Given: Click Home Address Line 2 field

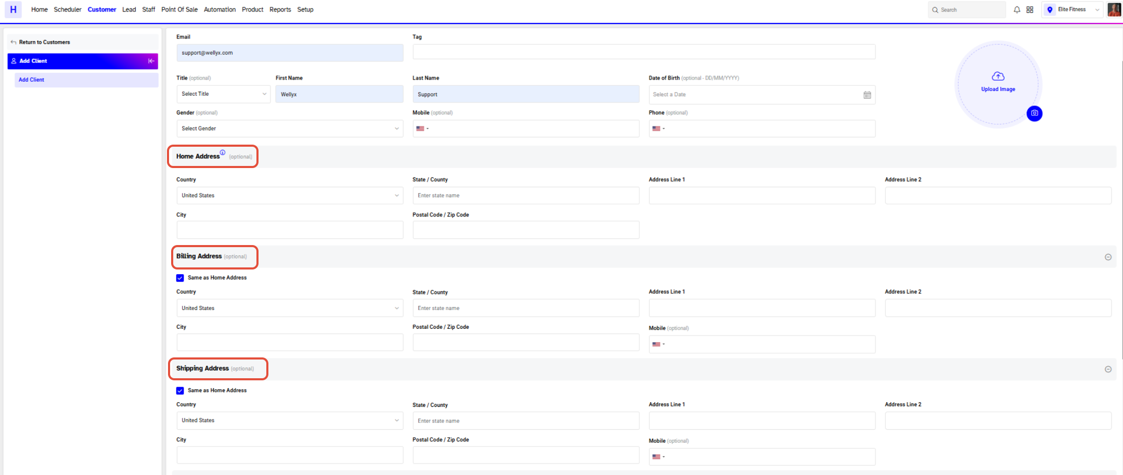Looking at the screenshot, I should click(998, 196).
